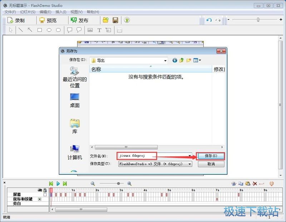286x222 pixels.
Task: Open the View (视图) menu
Action: pos(77,12)
